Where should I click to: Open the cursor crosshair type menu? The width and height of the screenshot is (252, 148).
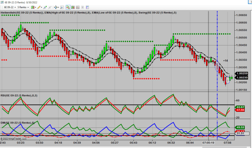point(56,7)
